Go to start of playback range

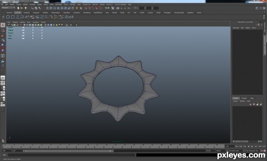coord(237,146)
